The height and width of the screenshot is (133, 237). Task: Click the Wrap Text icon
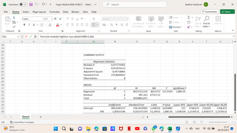[94, 19]
